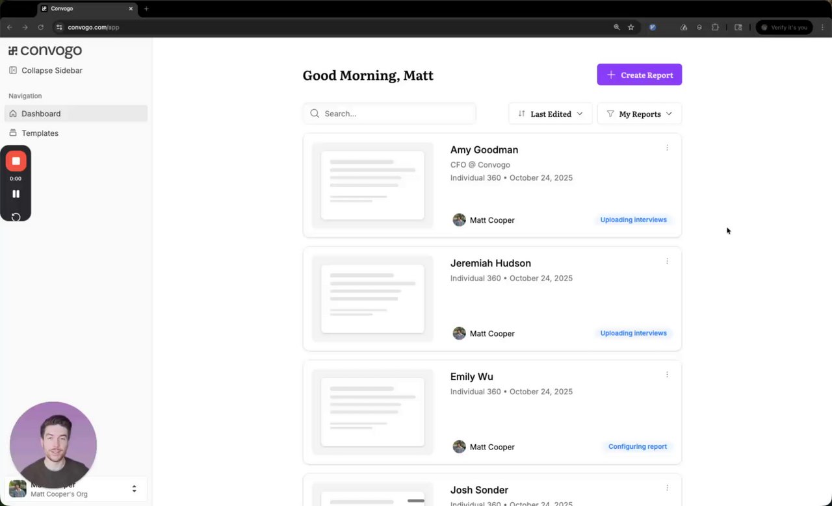Viewport: 832px width, 506px height.
Task: Click inside the Search reports field
Action: point(389,114)
